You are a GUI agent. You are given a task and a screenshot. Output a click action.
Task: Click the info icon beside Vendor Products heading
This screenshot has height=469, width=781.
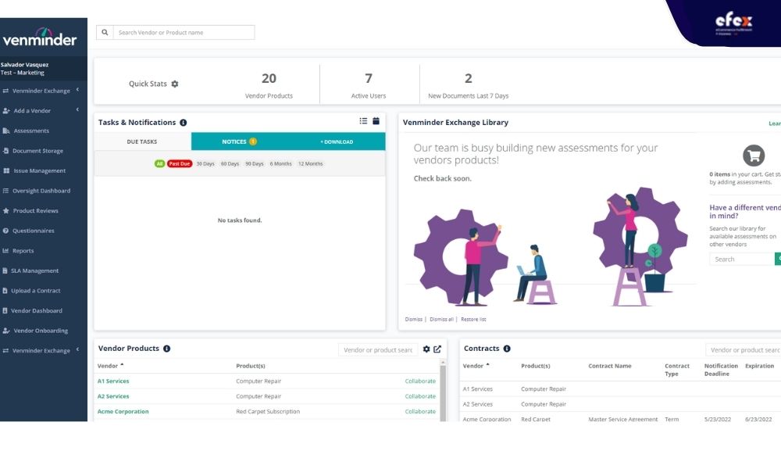point(167,349)
